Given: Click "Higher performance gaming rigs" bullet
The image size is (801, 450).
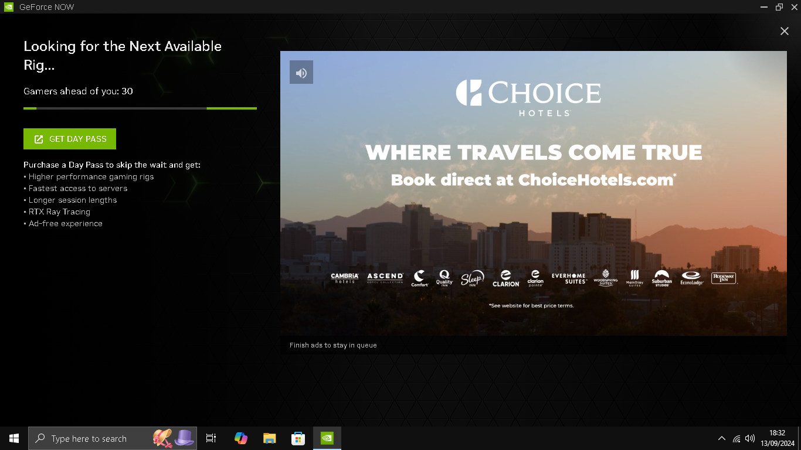Looking at the screenshot, I should 89,176.
